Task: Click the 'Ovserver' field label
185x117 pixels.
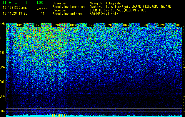Action: pos(60,3)
